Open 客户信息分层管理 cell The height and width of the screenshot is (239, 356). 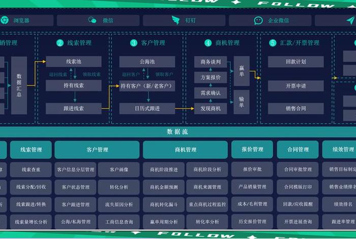75,169
